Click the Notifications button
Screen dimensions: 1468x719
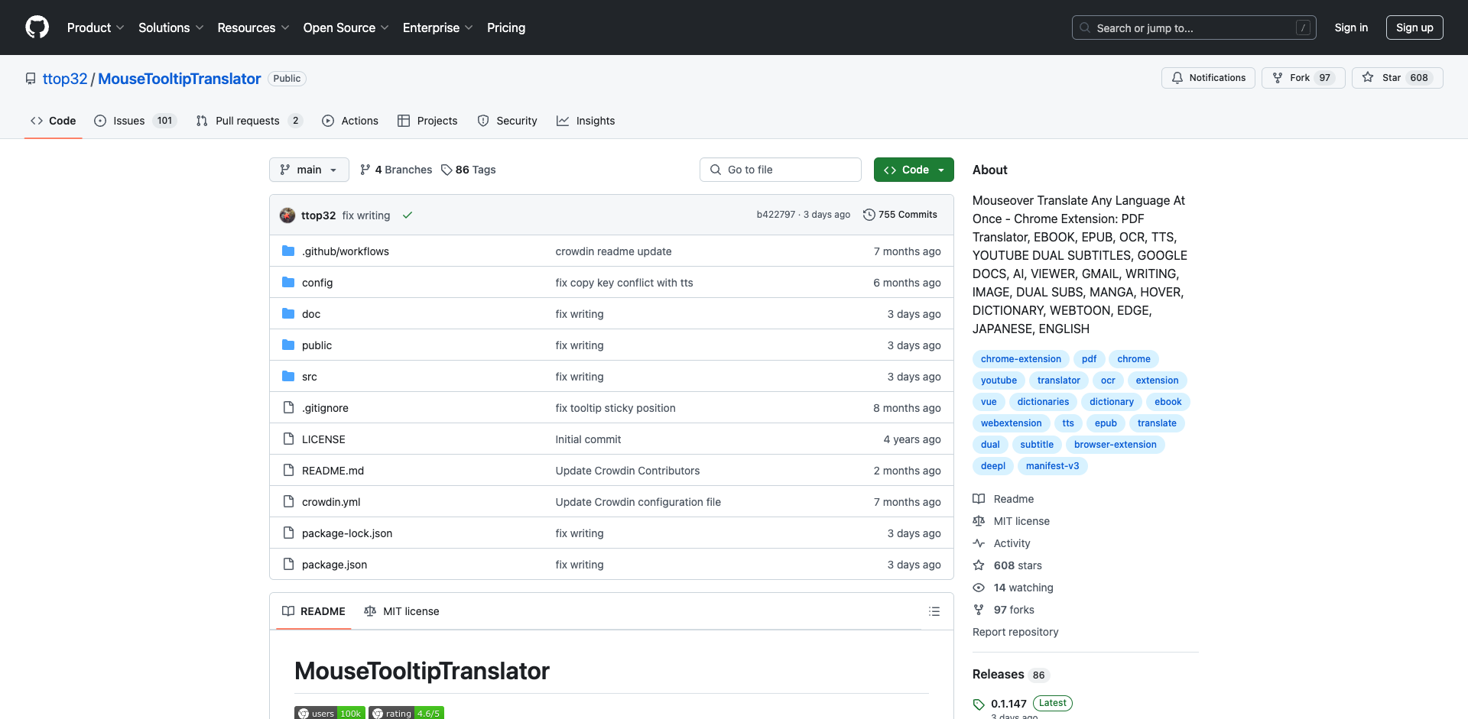pyautogui.click(x=1208, y=78)
